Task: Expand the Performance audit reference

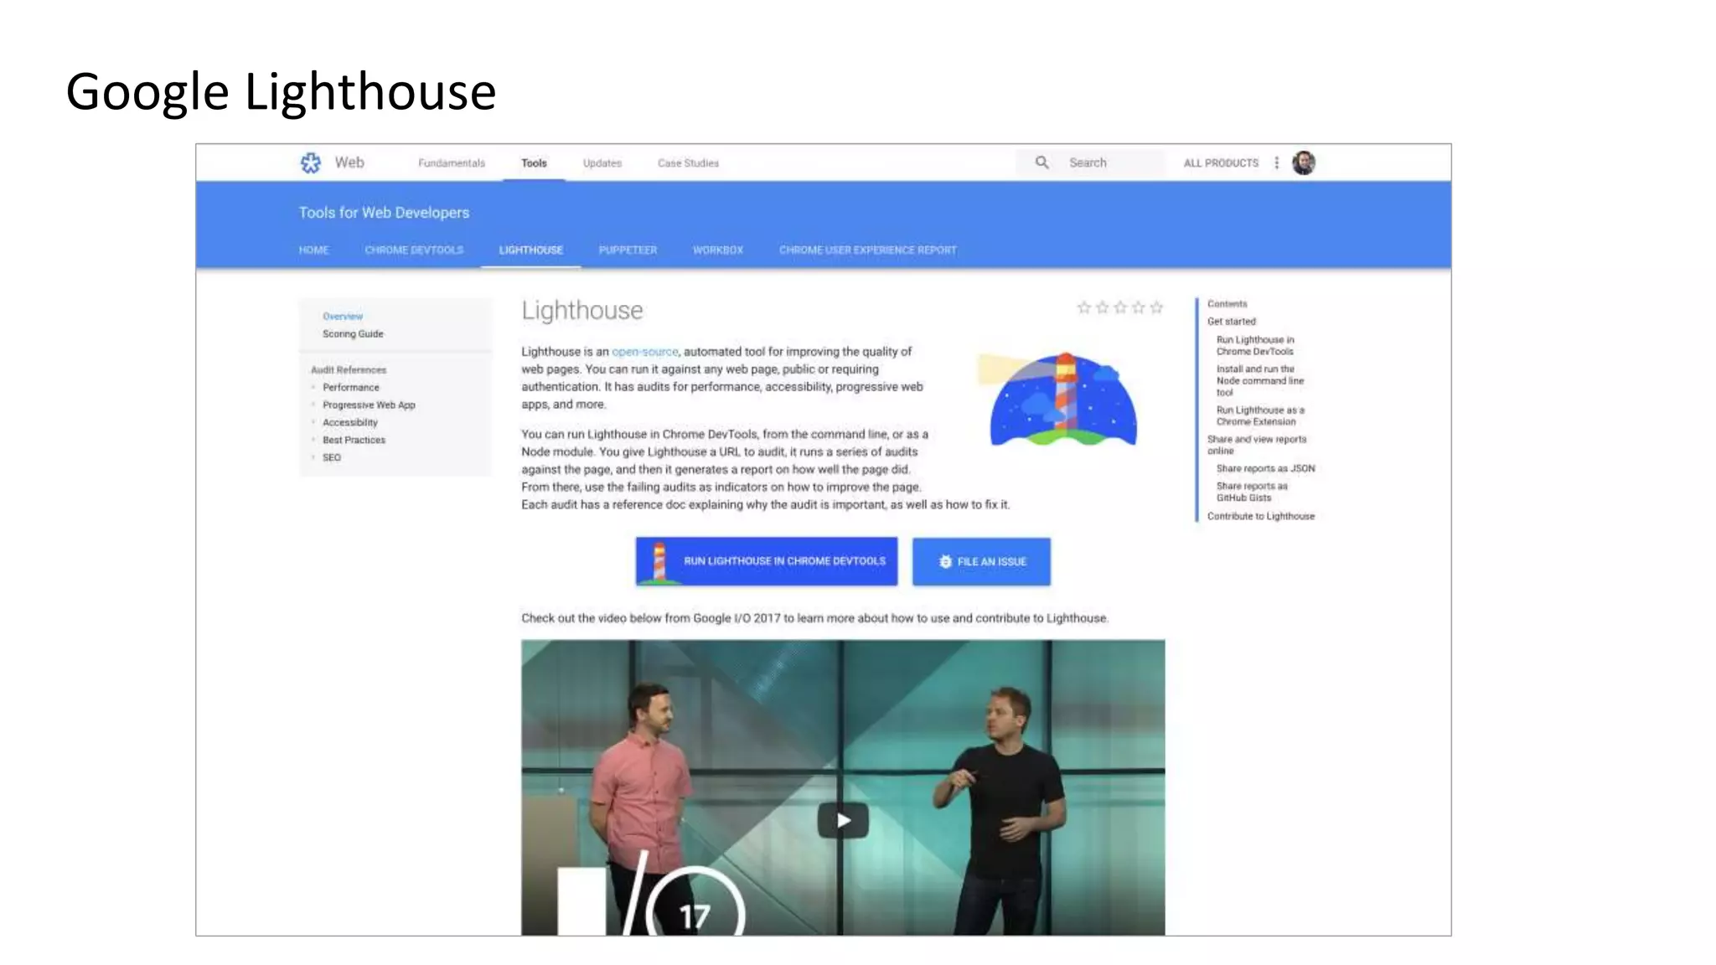Action: (351, 388)
